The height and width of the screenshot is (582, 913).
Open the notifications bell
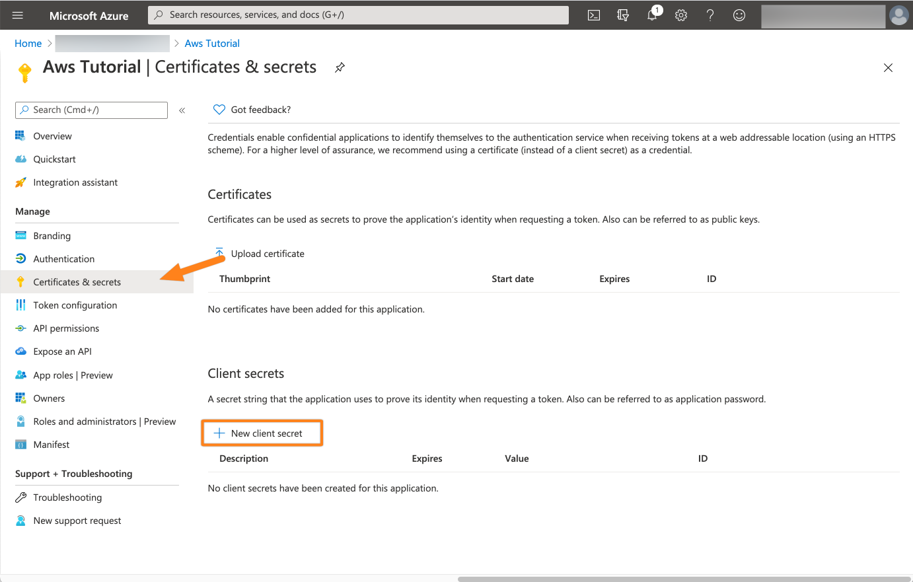[653, 15]
